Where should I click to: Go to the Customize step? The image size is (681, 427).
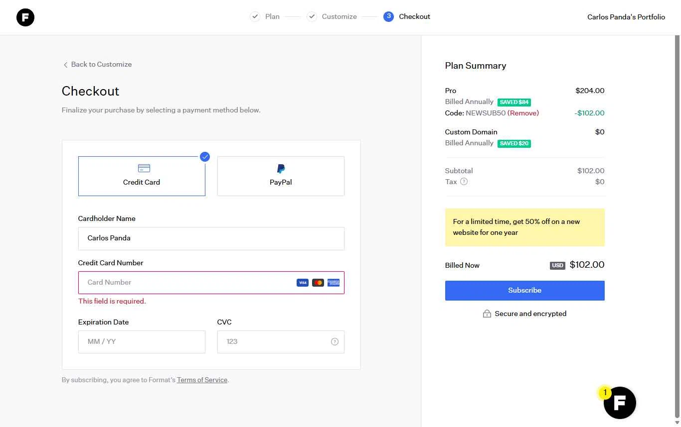tap(340, 16)
